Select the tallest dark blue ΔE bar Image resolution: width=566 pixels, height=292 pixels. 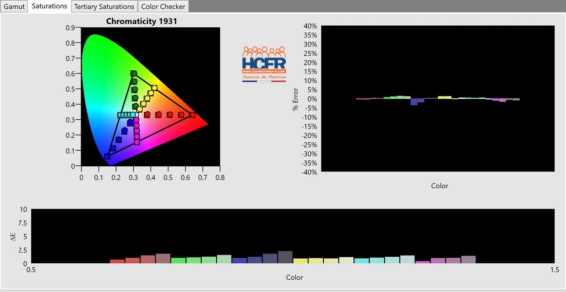[x=285, y=257]
